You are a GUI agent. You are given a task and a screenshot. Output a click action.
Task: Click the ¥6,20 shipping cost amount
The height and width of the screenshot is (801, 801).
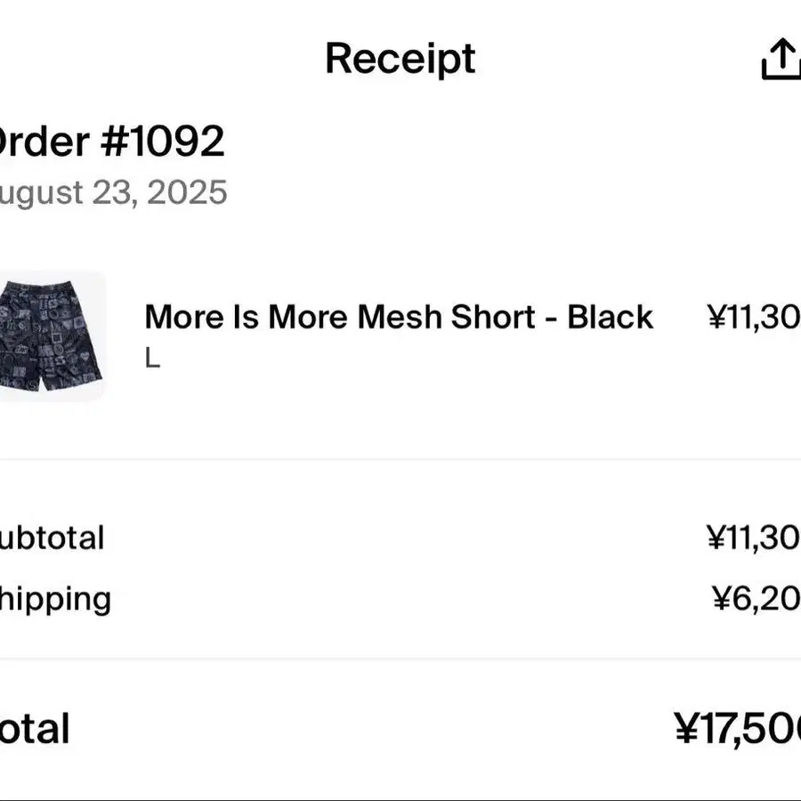756,598
